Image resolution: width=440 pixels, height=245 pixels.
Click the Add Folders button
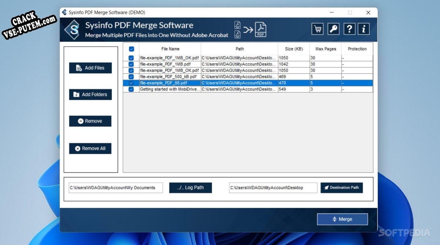coord(90,95)
